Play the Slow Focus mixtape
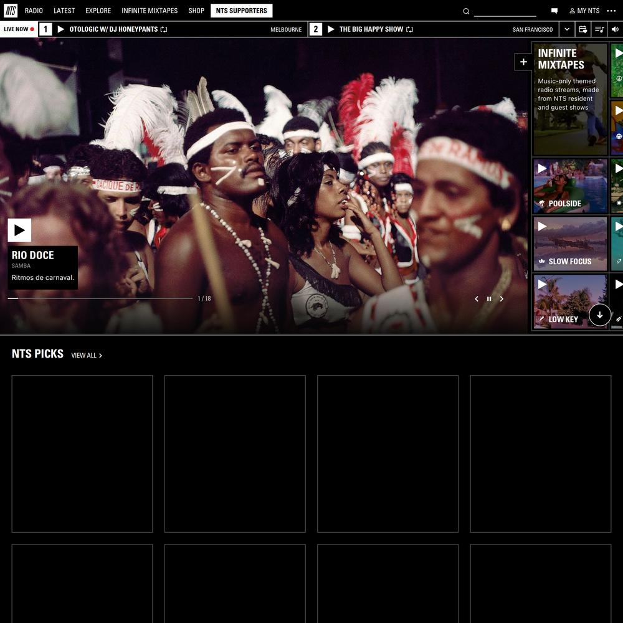This screenshot has height=623, width=623. [x=543, y=226]
